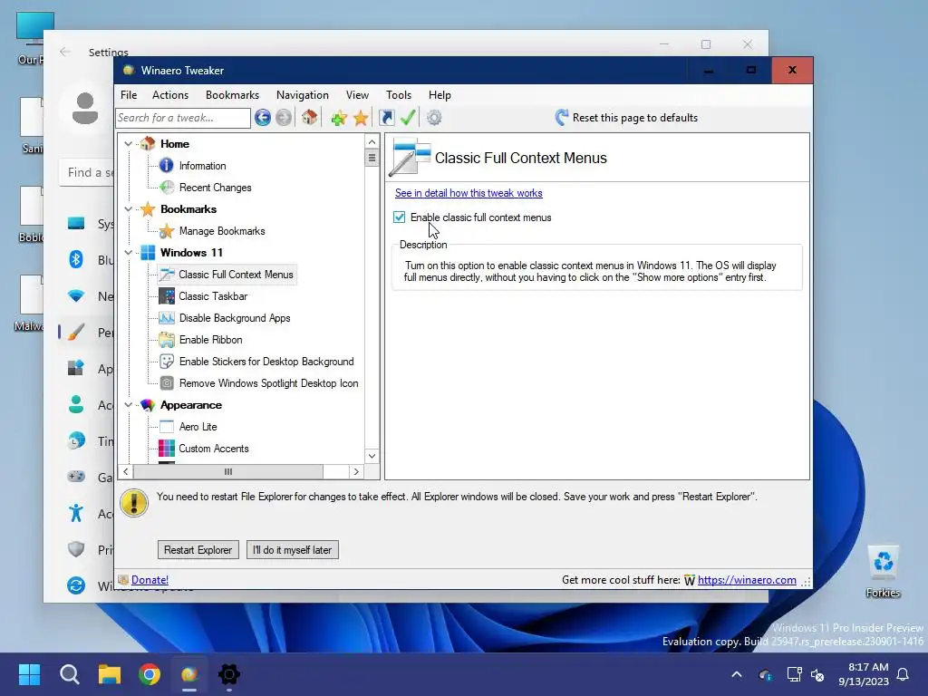This screenshot has width=928, height=696.
Task: Click the Disable Background Apps icon
Action: pyautogui.click(x=167, y=318)
